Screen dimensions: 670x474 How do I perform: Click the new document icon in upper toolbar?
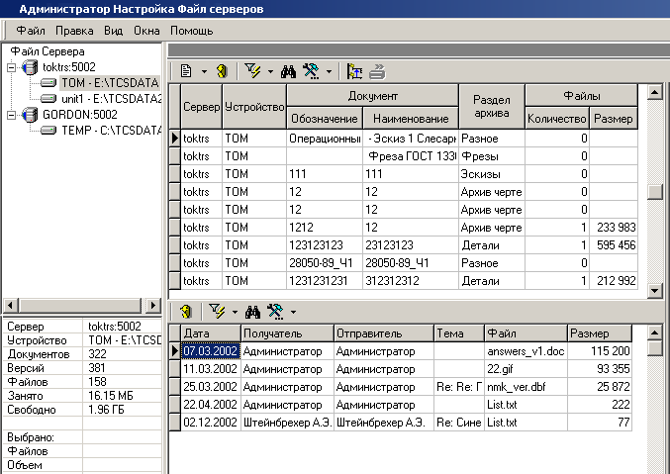click(185, 71)
